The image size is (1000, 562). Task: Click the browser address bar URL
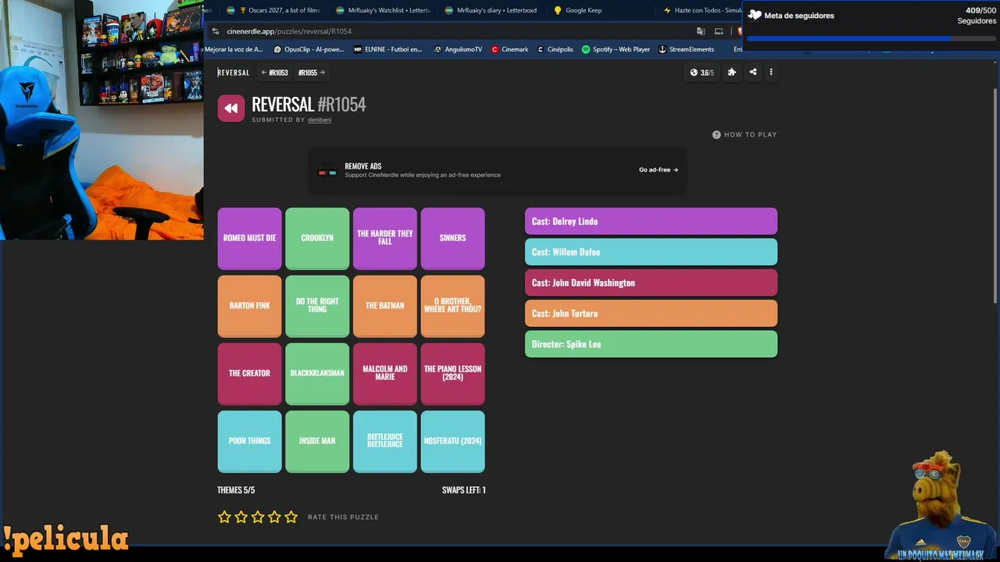pos(289,31)
